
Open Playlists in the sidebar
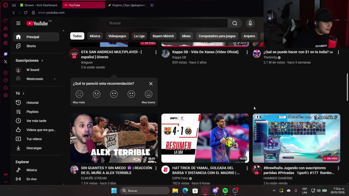coord(36,112)
